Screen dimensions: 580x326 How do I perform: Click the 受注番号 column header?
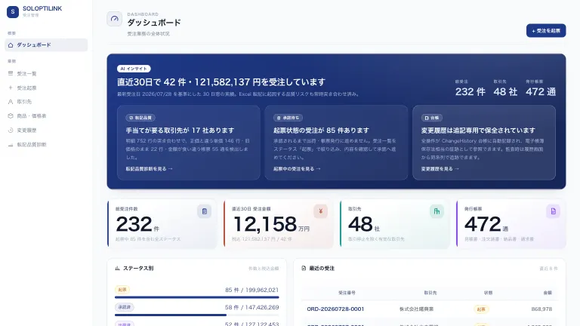(347, 293)
